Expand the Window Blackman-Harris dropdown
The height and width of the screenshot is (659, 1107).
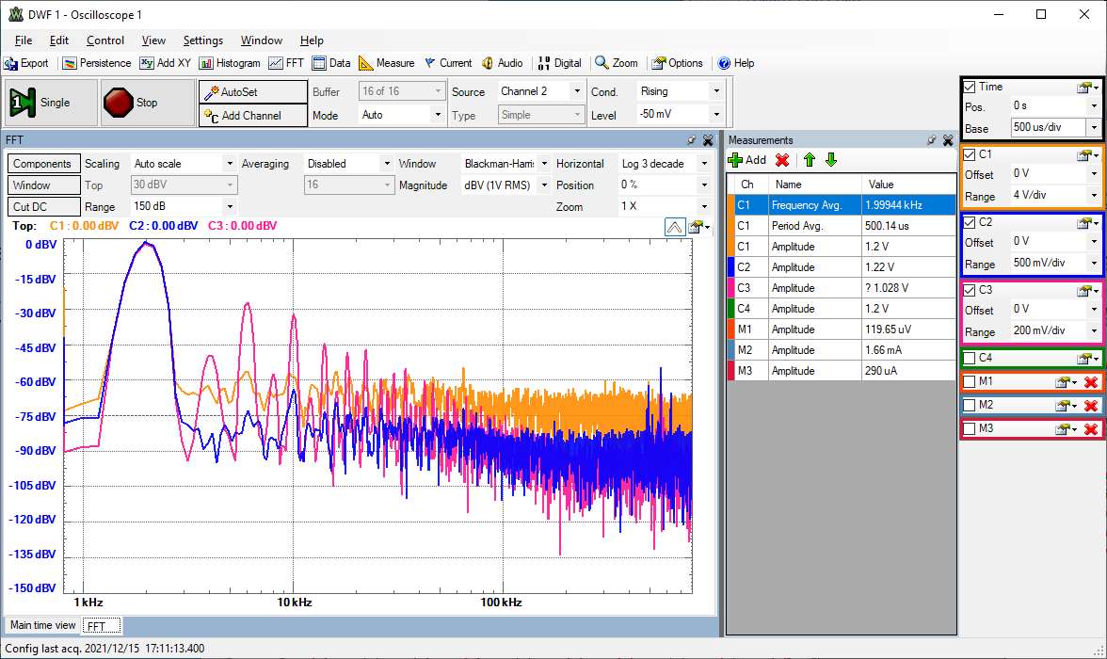click(x=543, y=164)
